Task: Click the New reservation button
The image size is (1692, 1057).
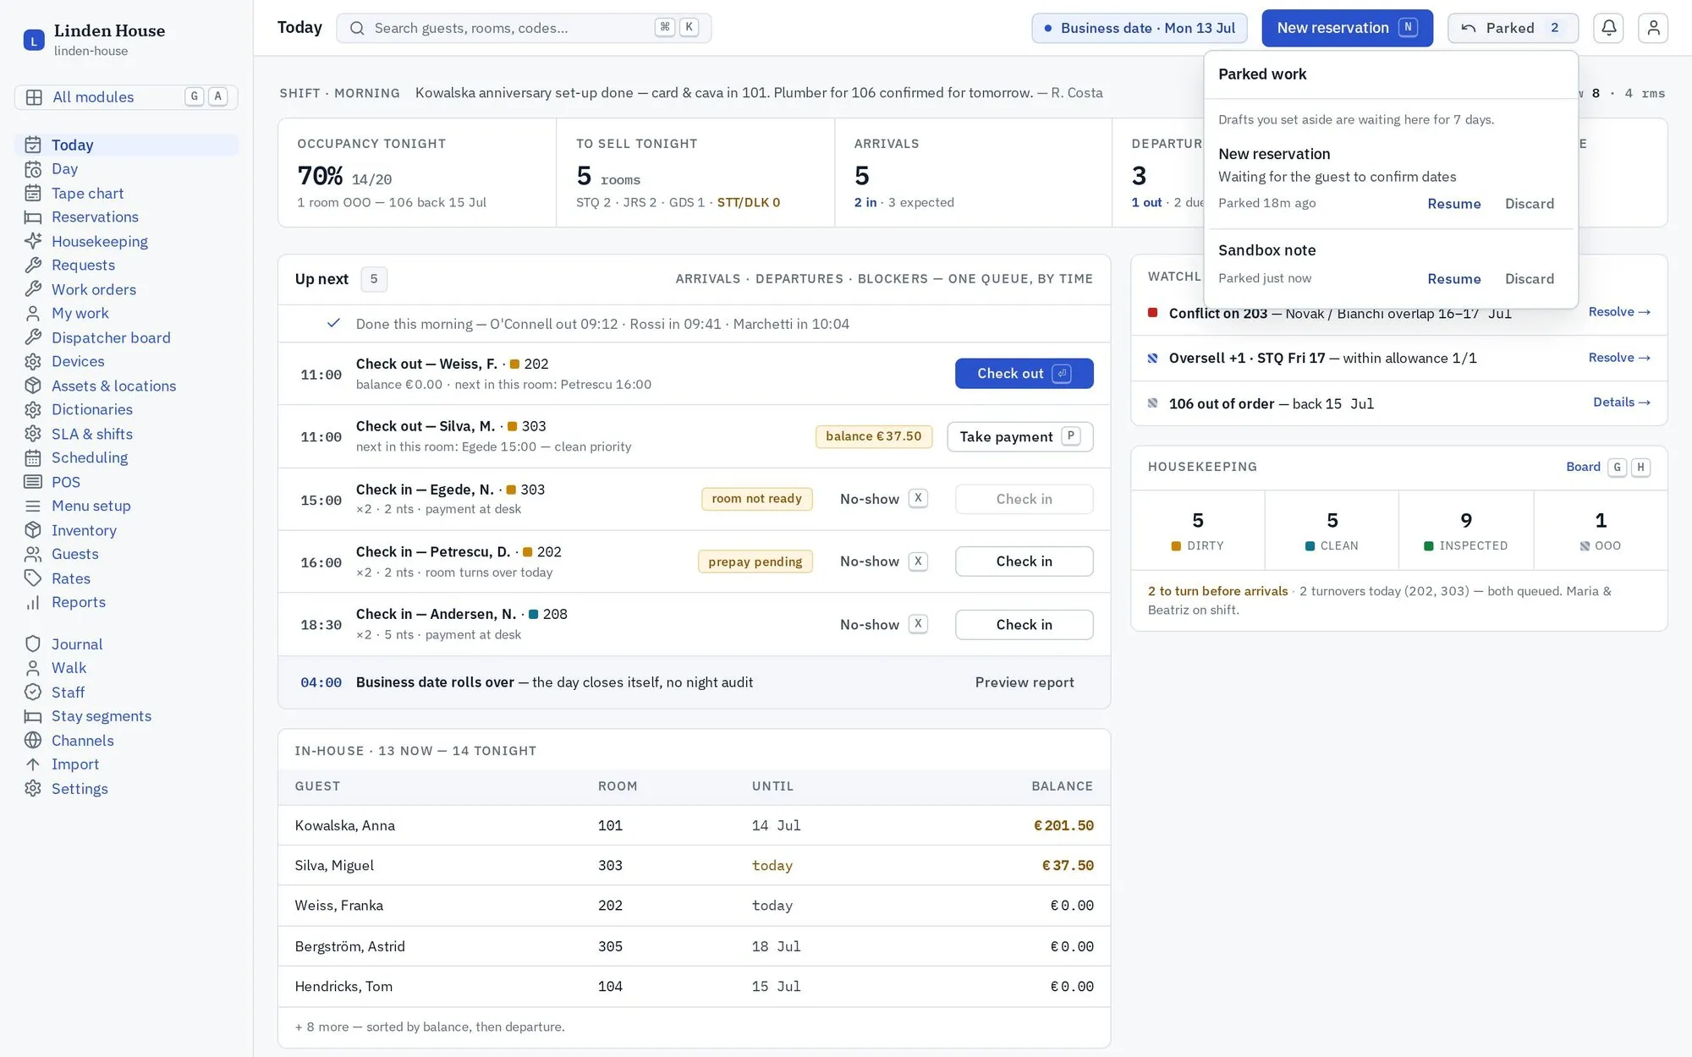Action: click(1347, 28)
